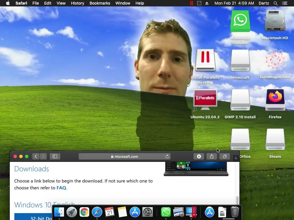Open the Trash in the Dock

(235, 212)
